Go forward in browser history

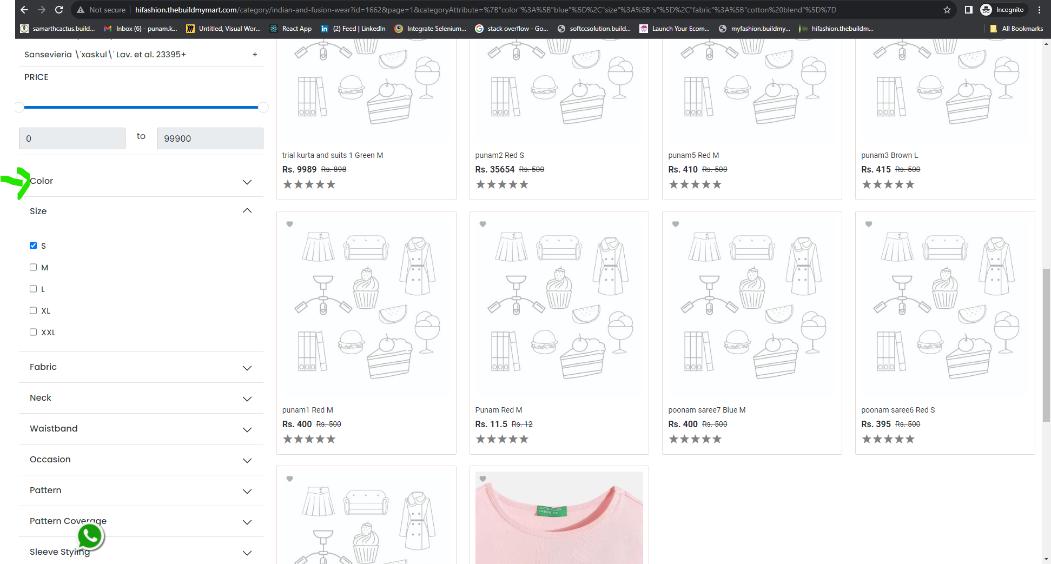tap(42, 10)
